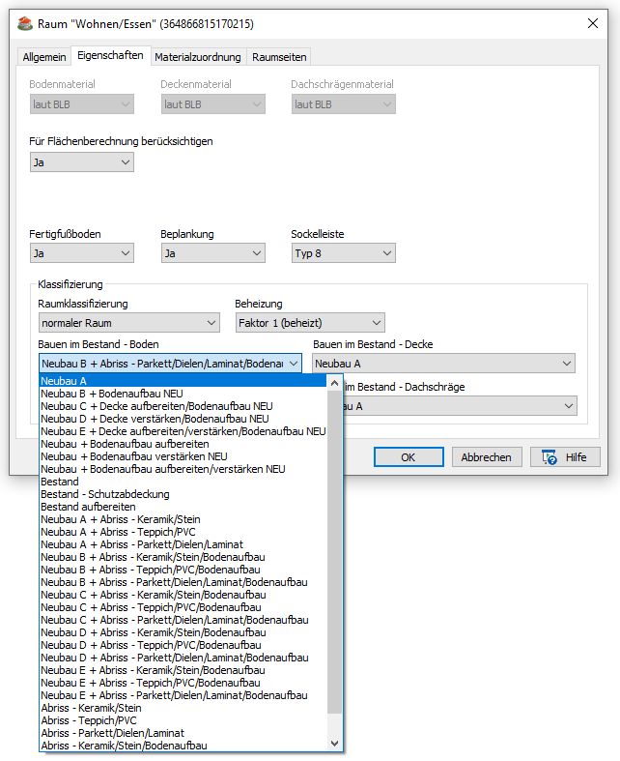620x761 pixels.
Task: Go to the Raumseiten tab
Action: (x=279, y=57)
